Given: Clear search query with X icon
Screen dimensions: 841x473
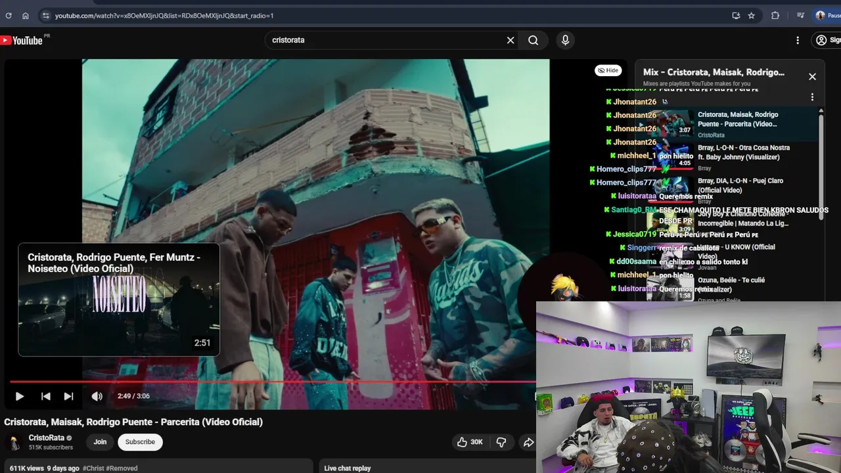Looking at the screenshot, I should click(x=511, y=40).
